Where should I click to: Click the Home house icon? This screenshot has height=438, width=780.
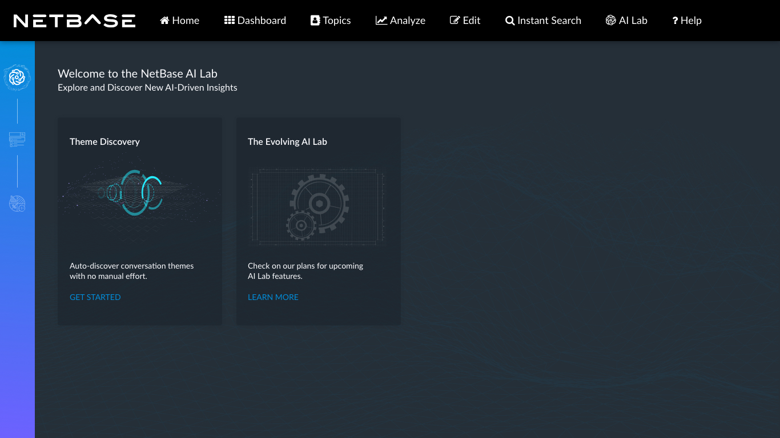pyautogui.click(x=164, y=21)
